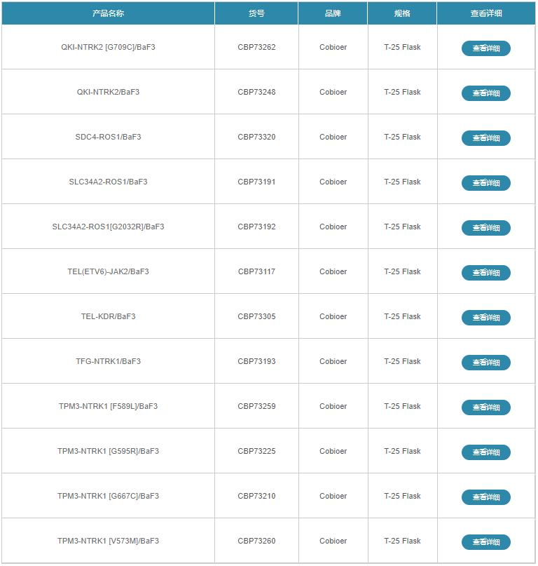The width and height of the screenshot is (538, 566).
Task: Click 查看详细 for TPM3-NTRK1 [V573M]/BaF3
Action: tap(485, 542)
